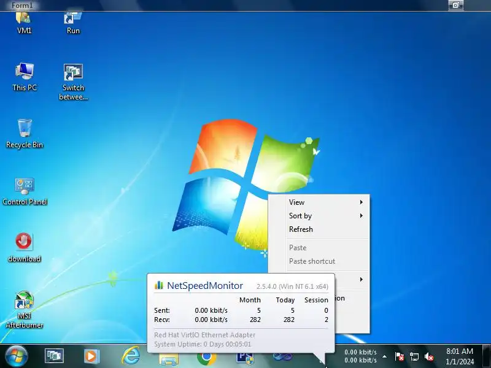Click the Form1 title text
Viewport: 491px width, 368px height.
(x=22, y=5)
